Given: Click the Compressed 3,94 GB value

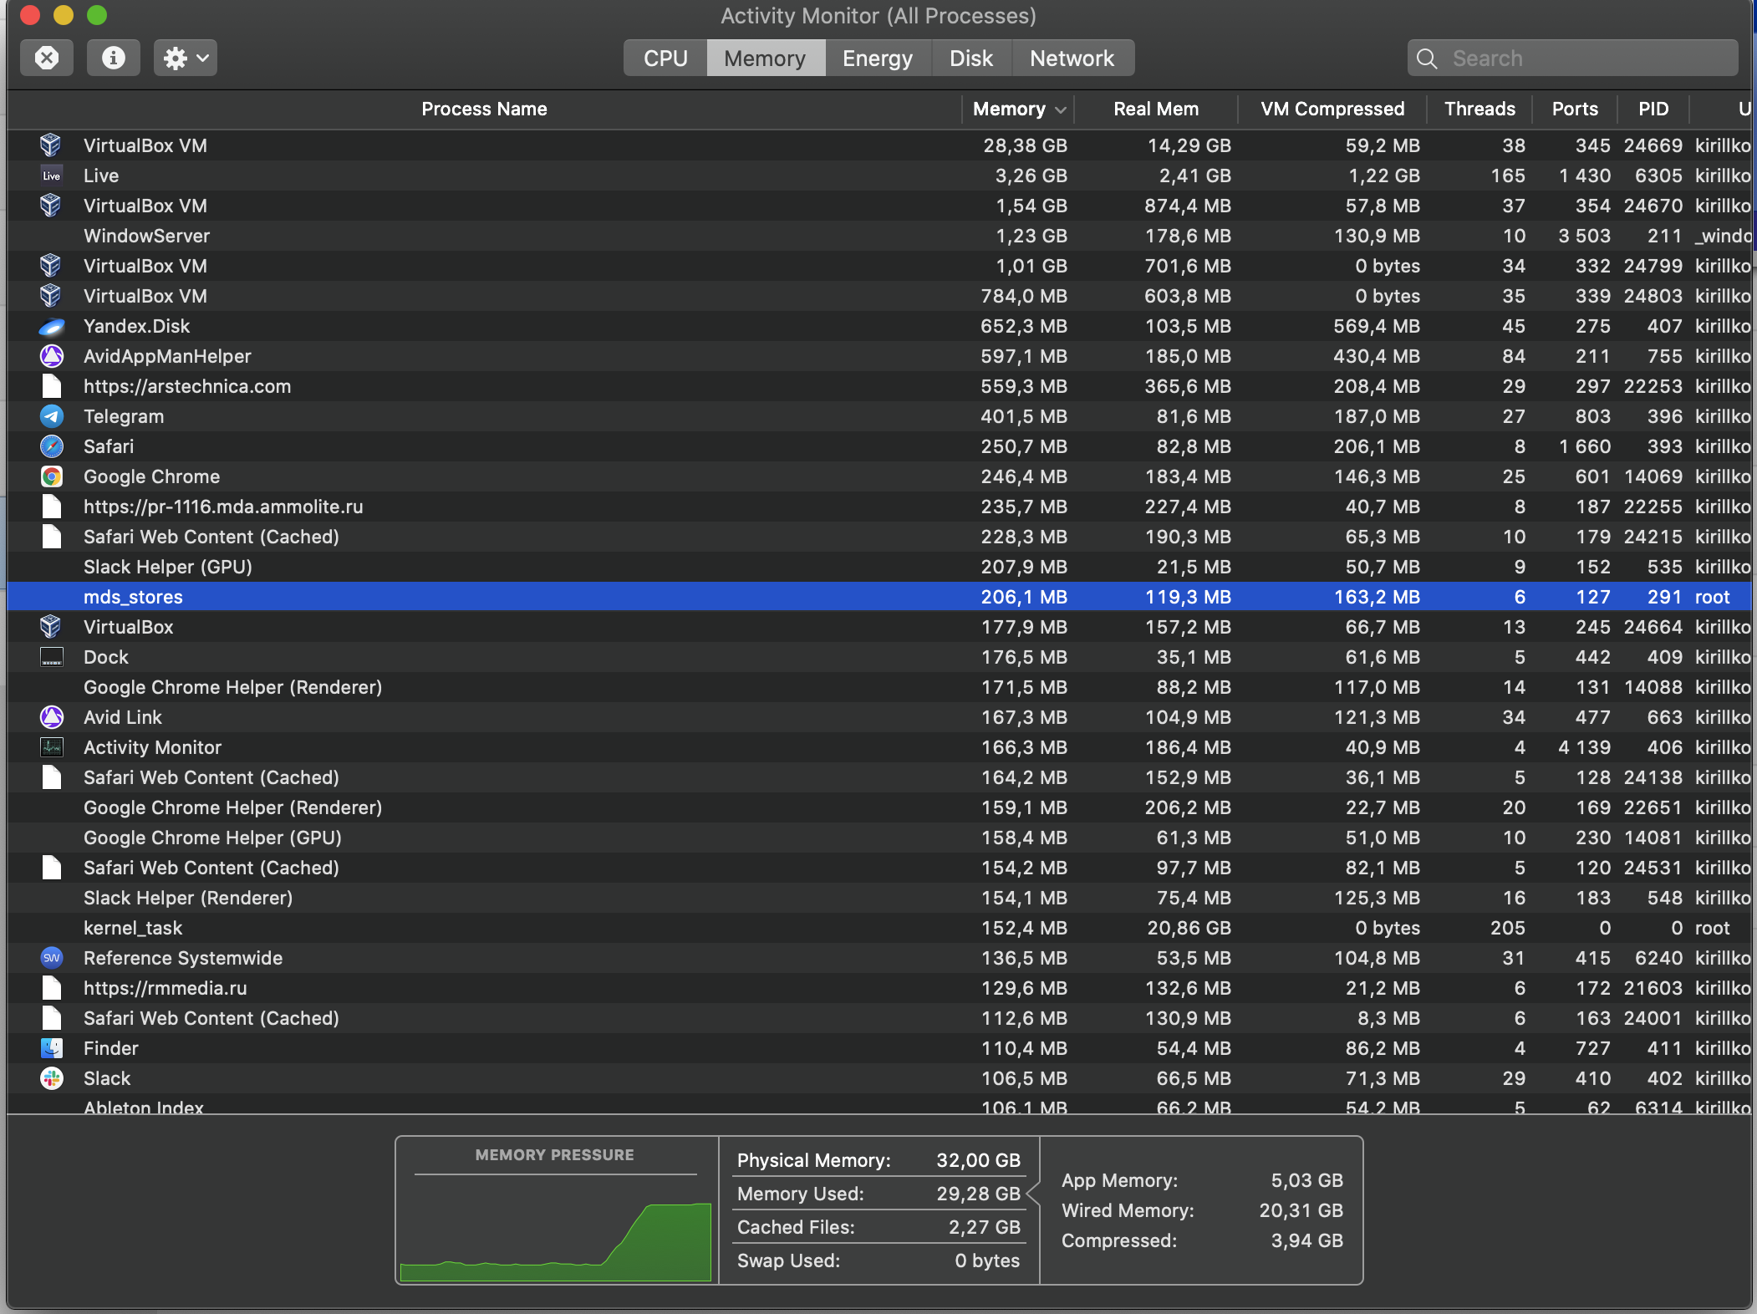Looking at the screenshot, I should pyautogui.click(x=1306, y=1240).
